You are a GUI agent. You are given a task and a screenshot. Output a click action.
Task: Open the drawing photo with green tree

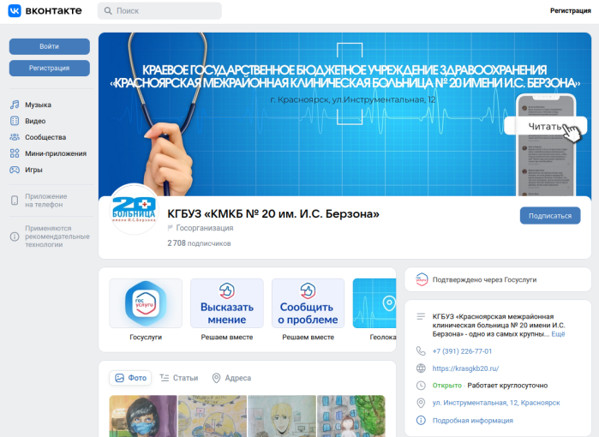[x=351, y=416]
